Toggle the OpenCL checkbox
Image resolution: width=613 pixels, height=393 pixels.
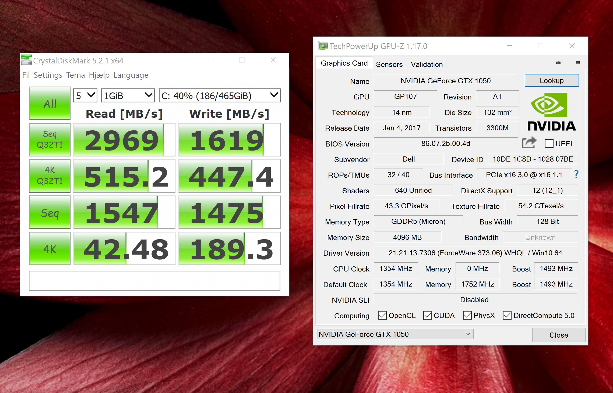[x=382, y=315]
